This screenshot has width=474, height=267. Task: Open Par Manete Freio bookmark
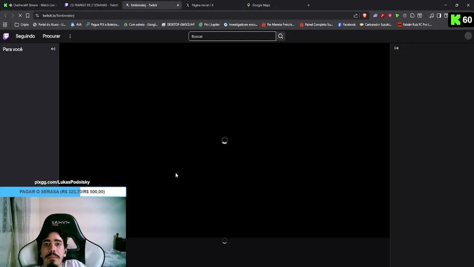(x=278, y=24)
